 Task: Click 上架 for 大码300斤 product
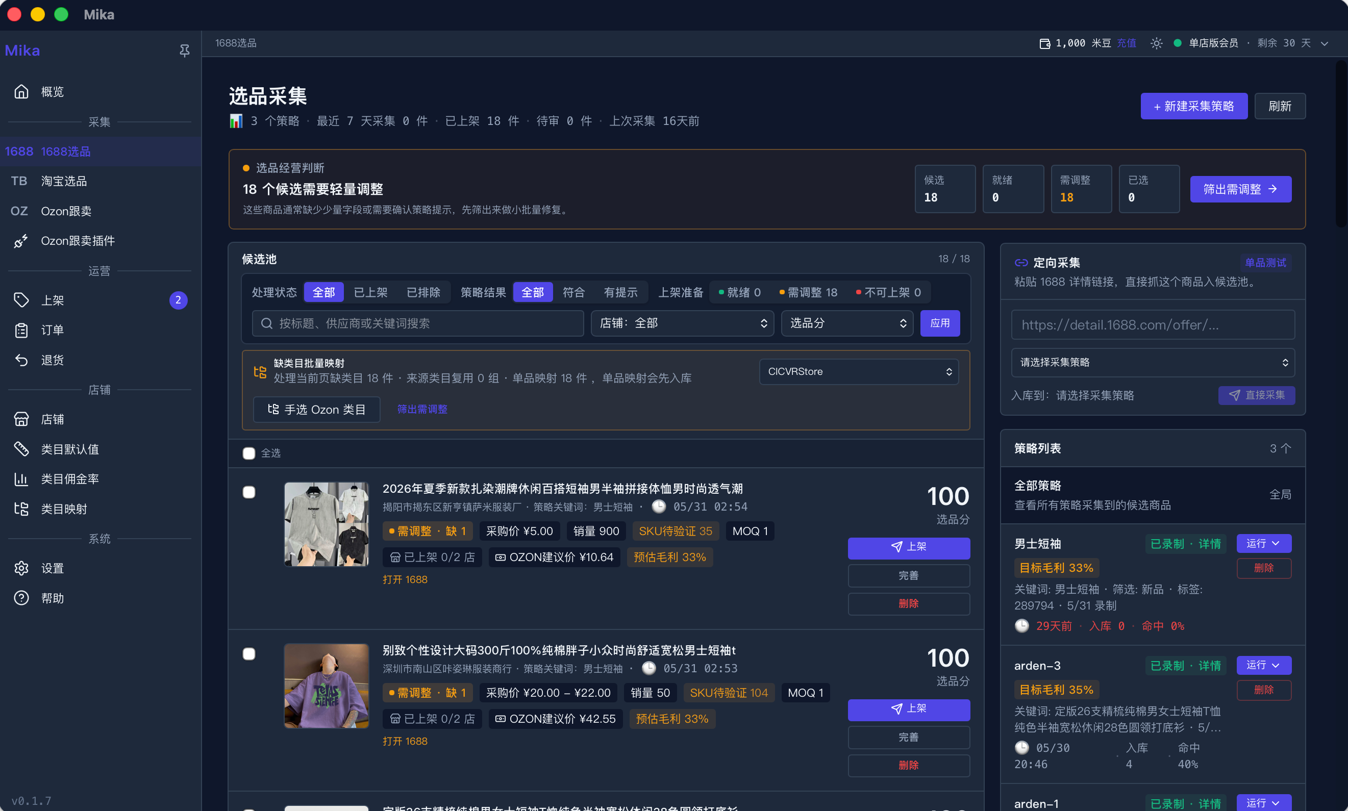(x=909, y=709)
